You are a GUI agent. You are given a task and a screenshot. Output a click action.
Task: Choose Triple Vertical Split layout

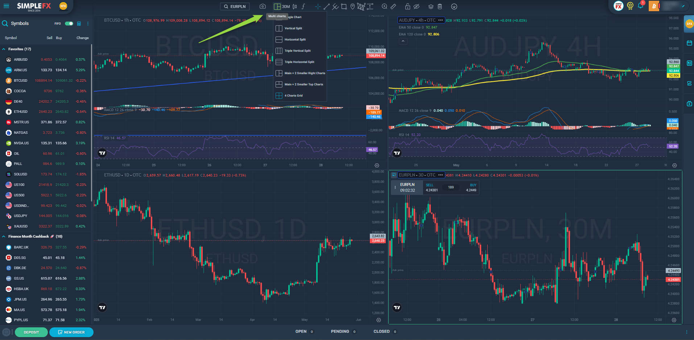297,51
